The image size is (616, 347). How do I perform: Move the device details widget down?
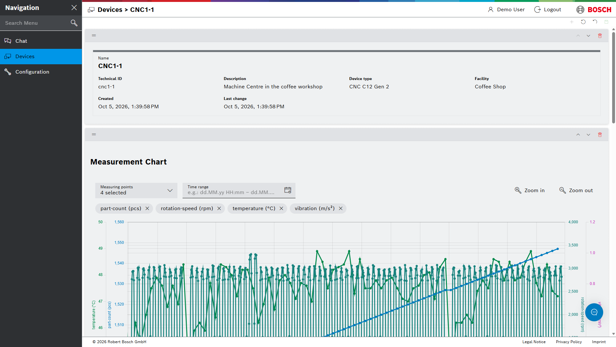click(588, 36)
